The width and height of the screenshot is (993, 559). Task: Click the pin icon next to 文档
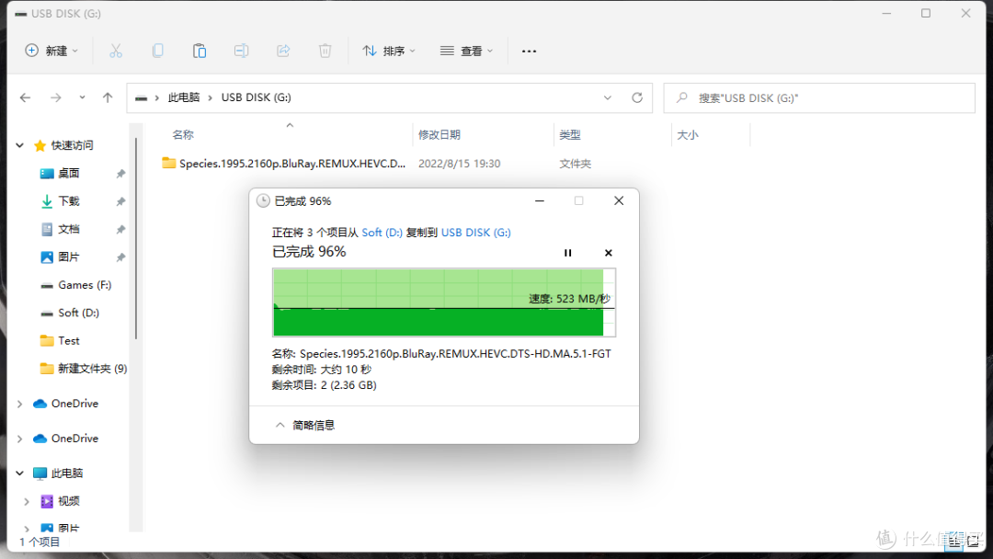point(120,229)
